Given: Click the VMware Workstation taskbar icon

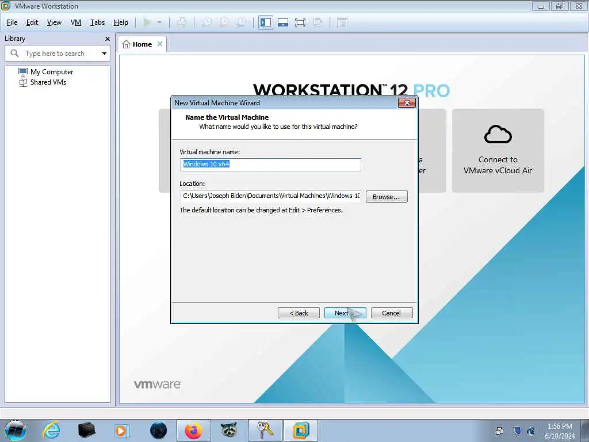Looking at the screenshot, I should point(300,430).
